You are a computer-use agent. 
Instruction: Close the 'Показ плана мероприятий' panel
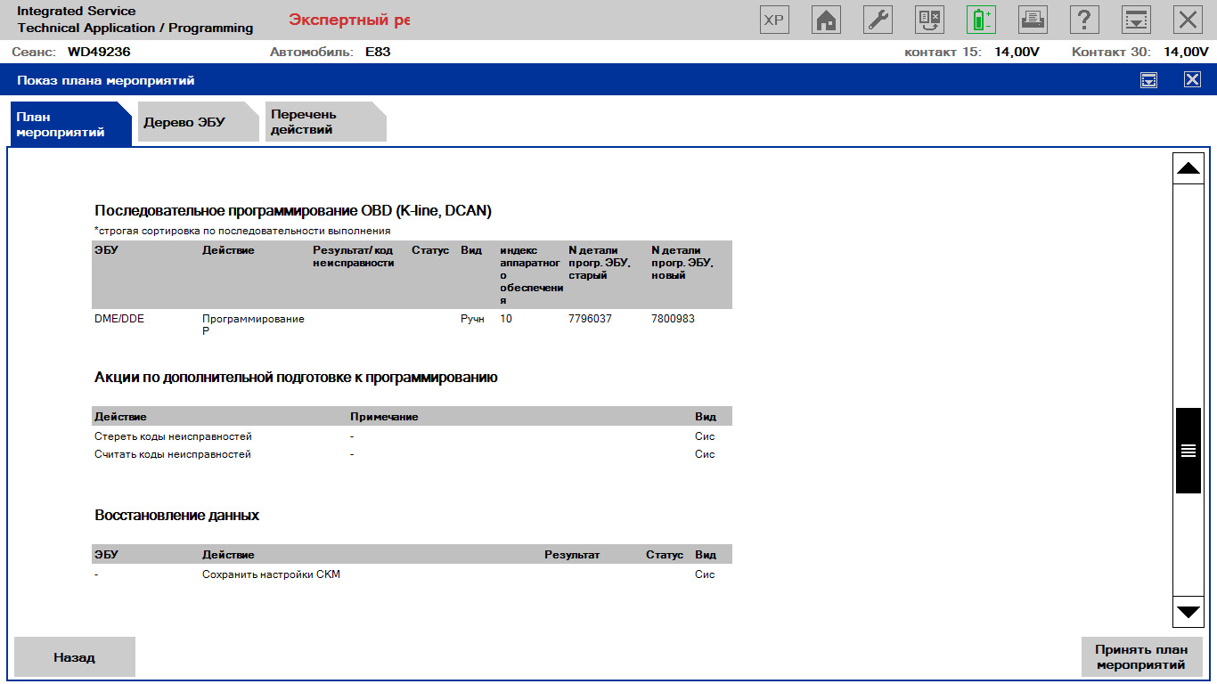1193,80
